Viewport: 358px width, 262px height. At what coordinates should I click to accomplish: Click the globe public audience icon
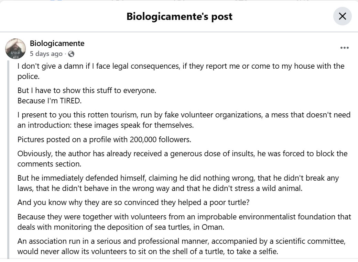(x=71, y=54)
